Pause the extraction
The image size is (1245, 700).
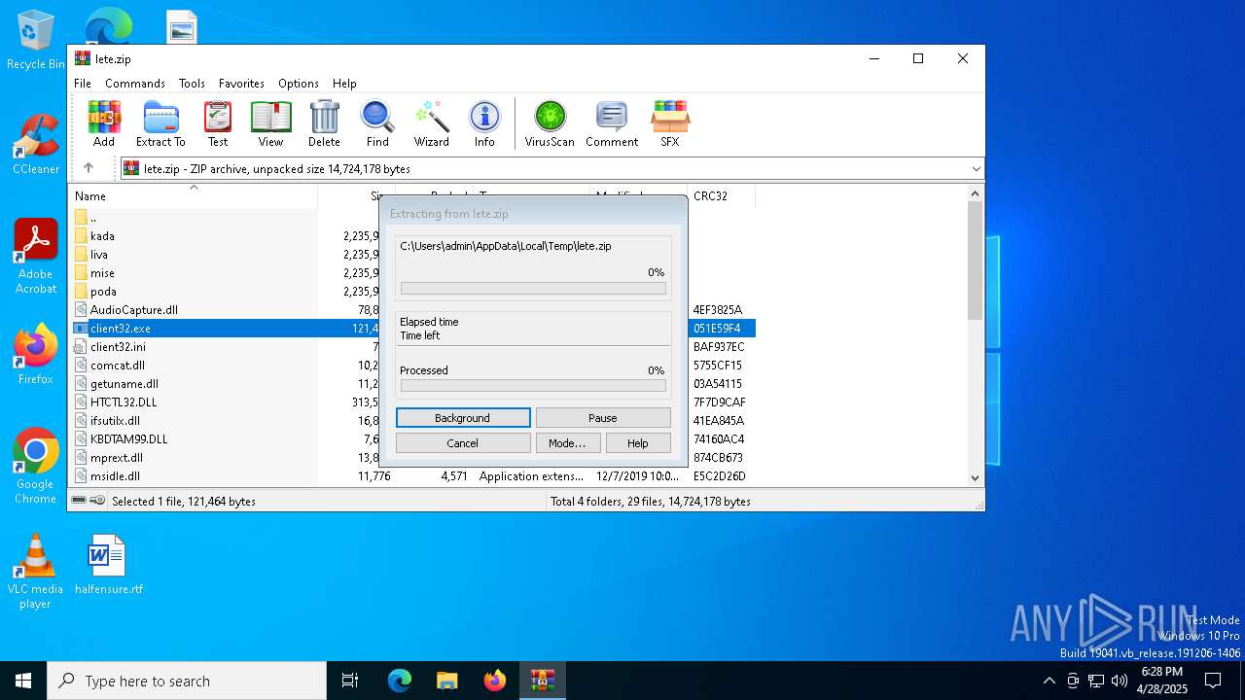(x=603, y=418)
